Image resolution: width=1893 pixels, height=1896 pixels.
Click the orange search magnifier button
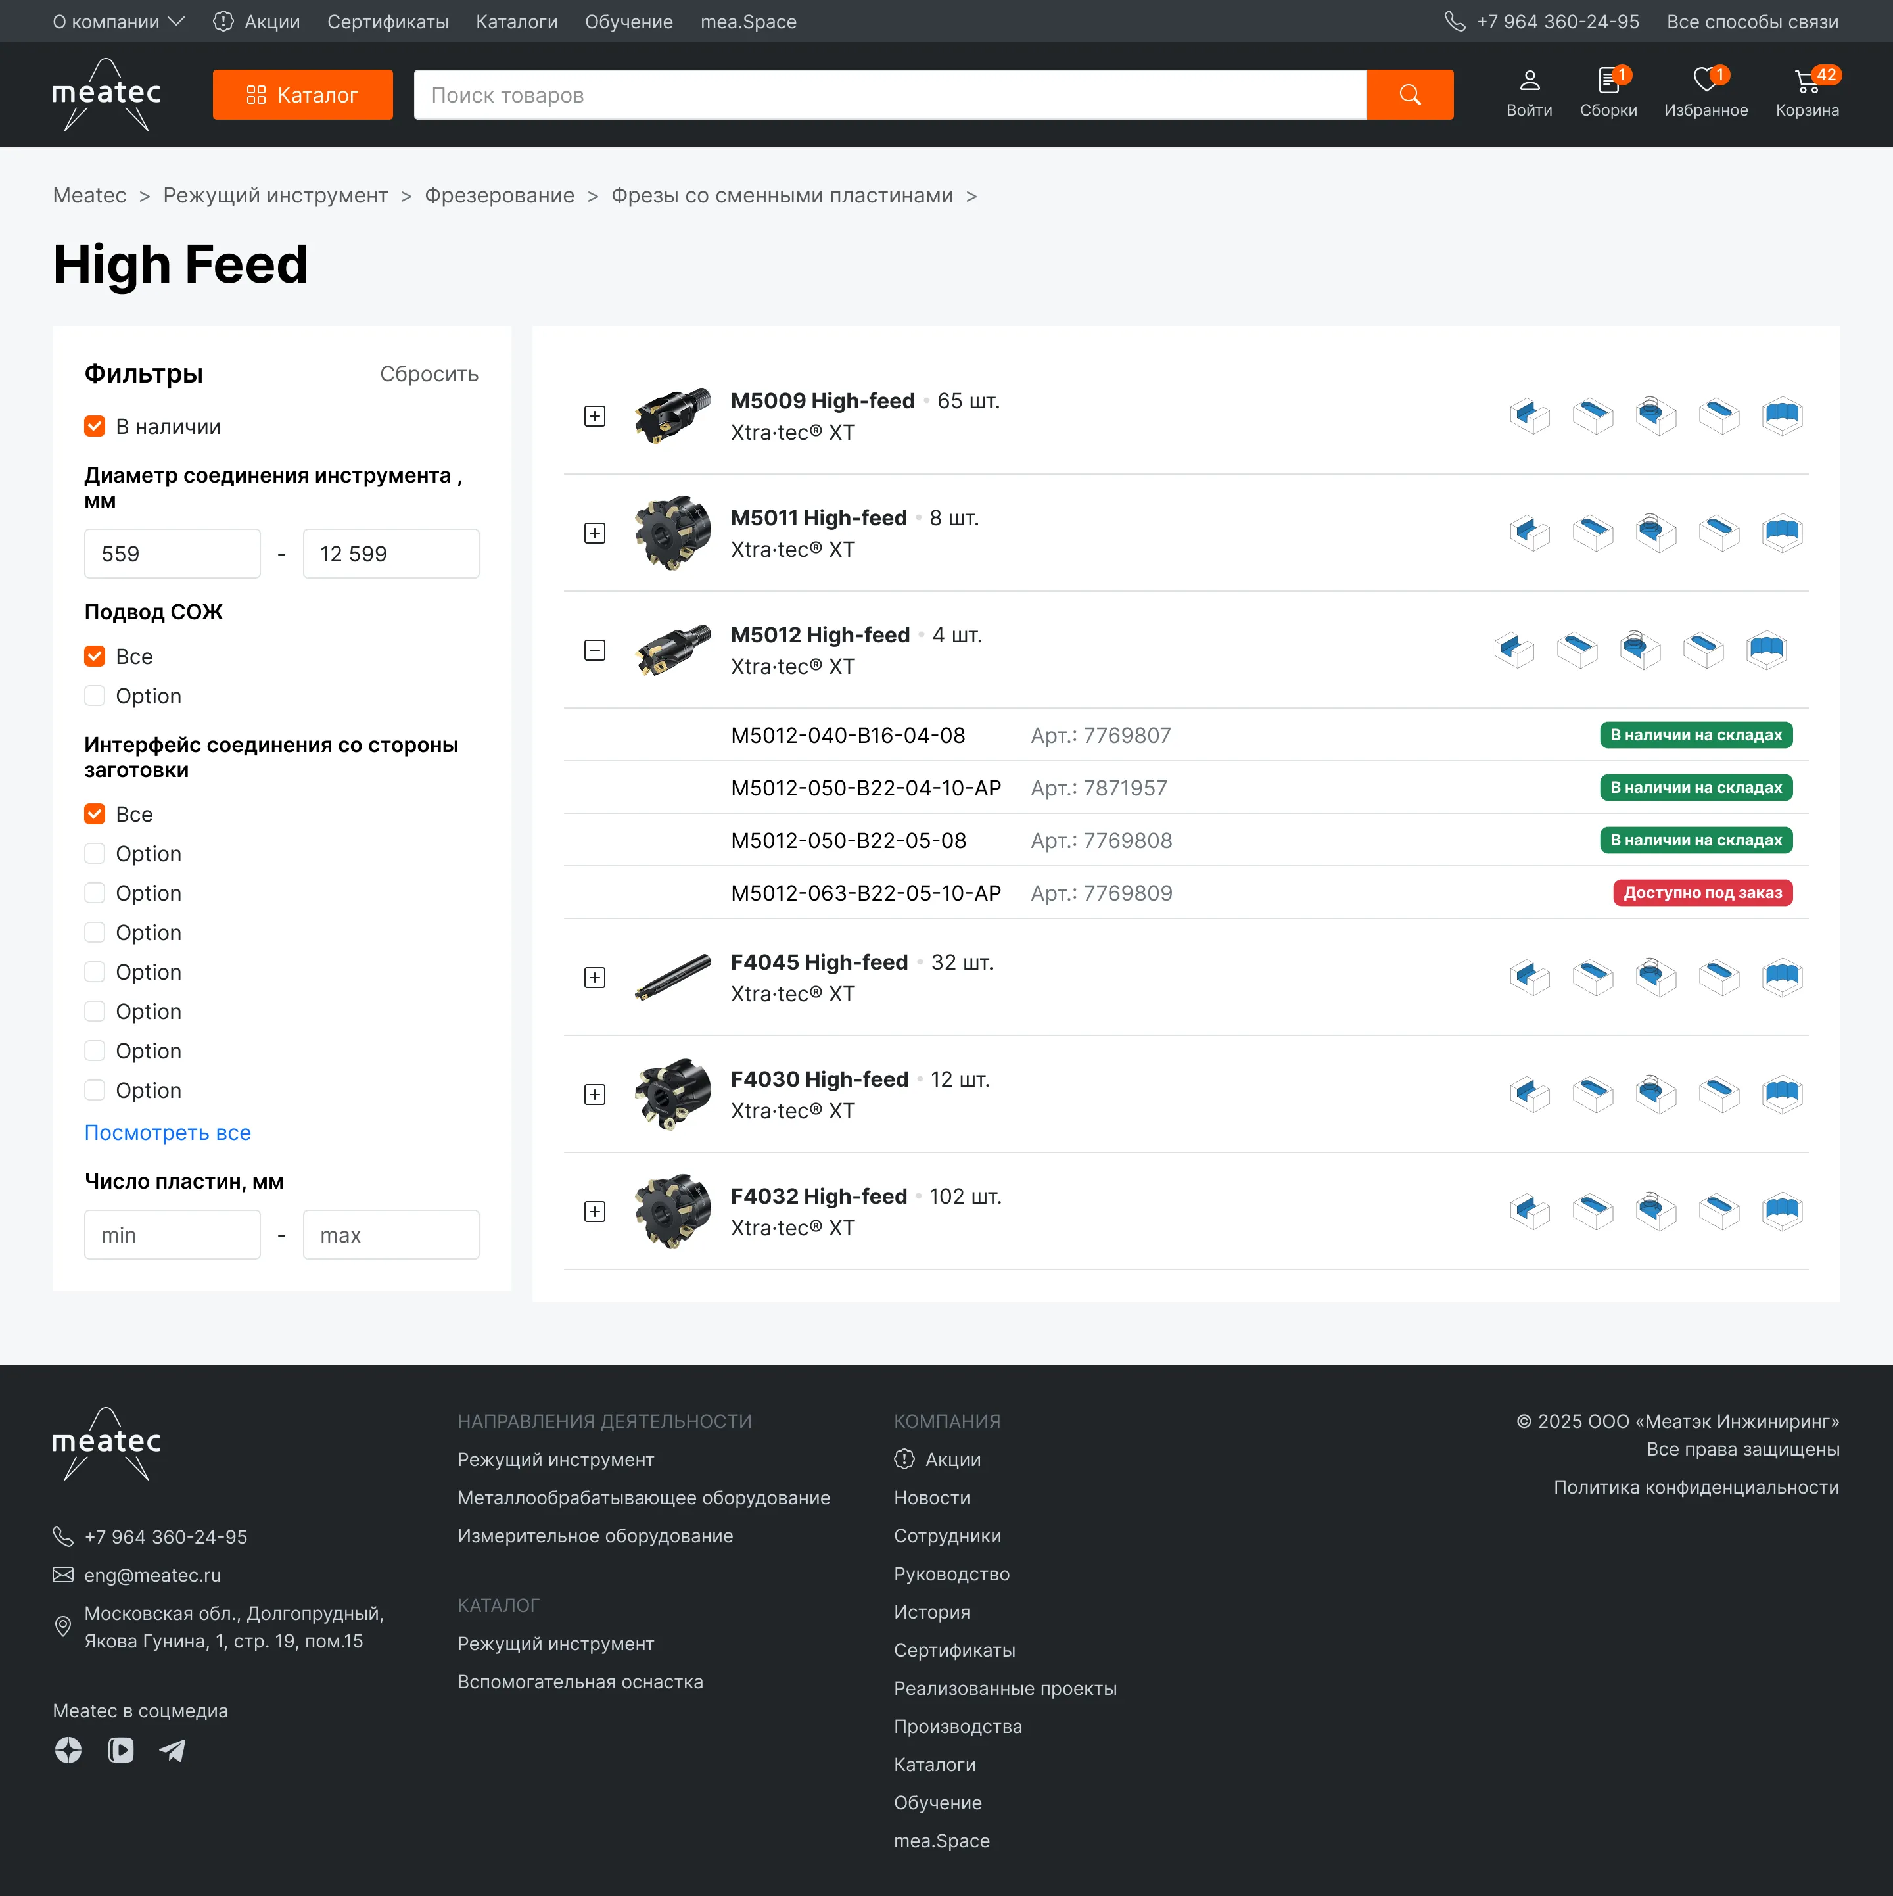(1409, 95)
